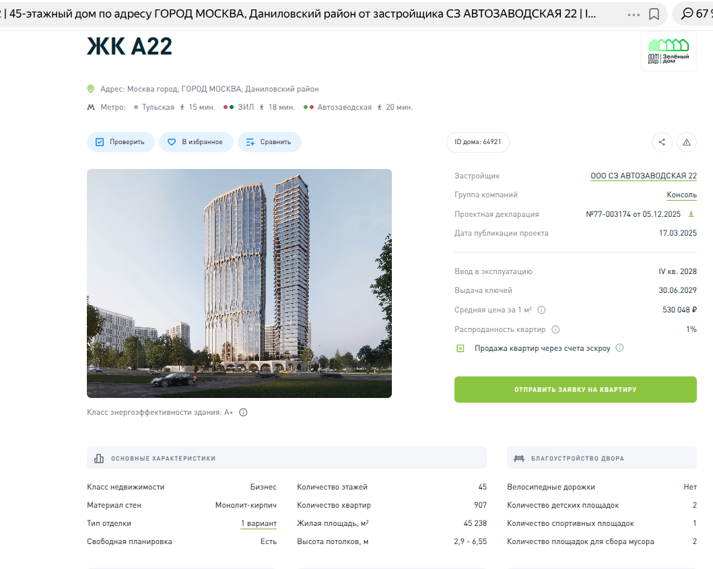Open the browser three-dots menu
Viewport: 713px width, 569px height.
click(x=634, y=14)
